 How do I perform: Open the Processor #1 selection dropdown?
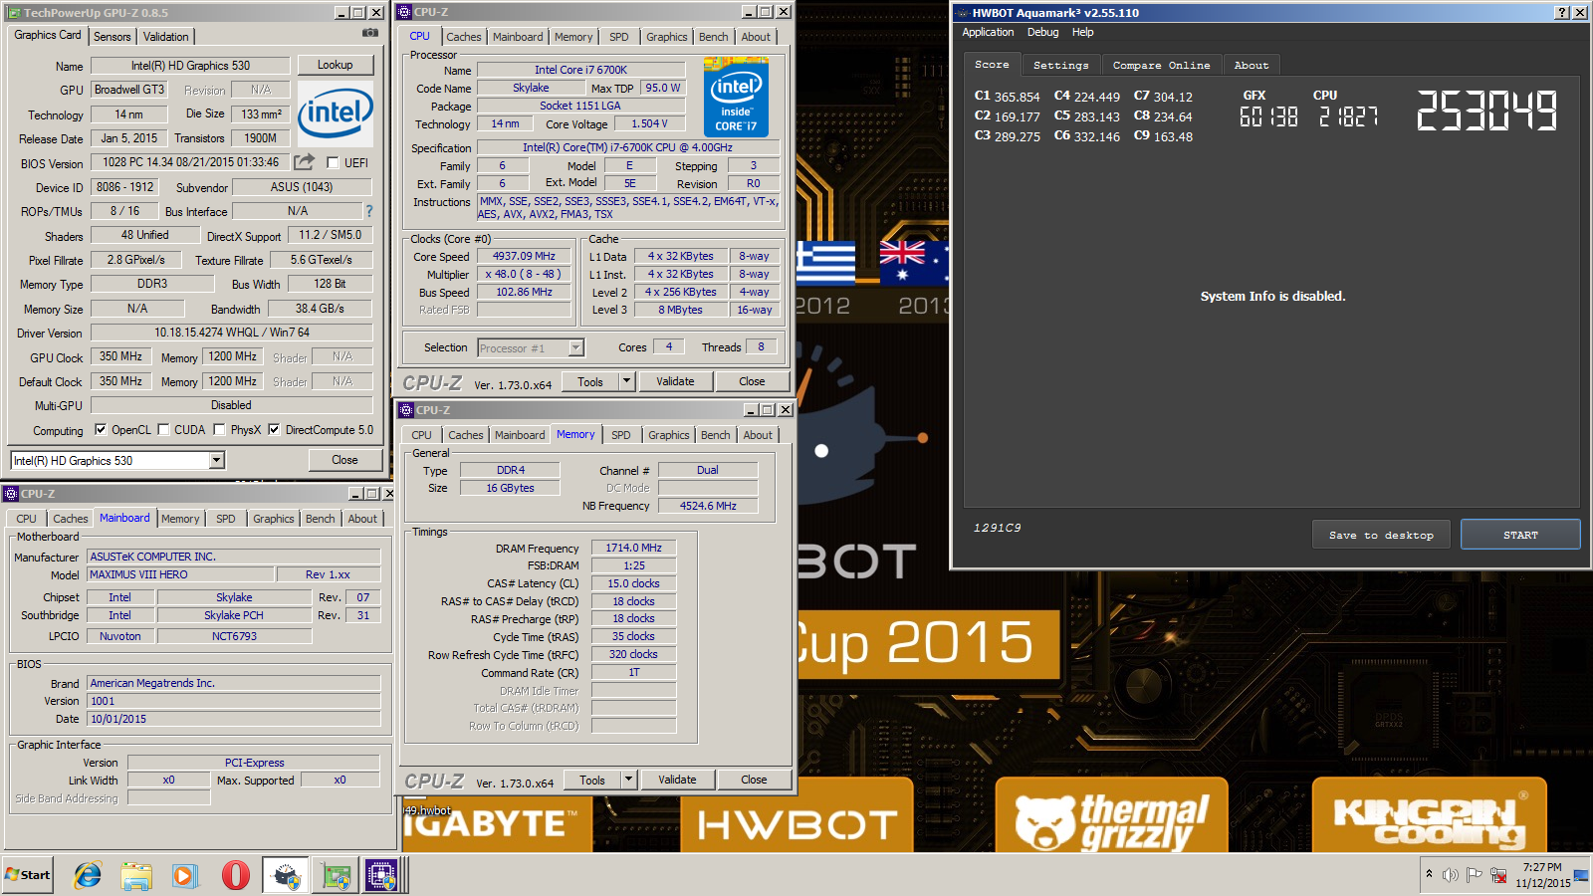[x=575, y=347]
